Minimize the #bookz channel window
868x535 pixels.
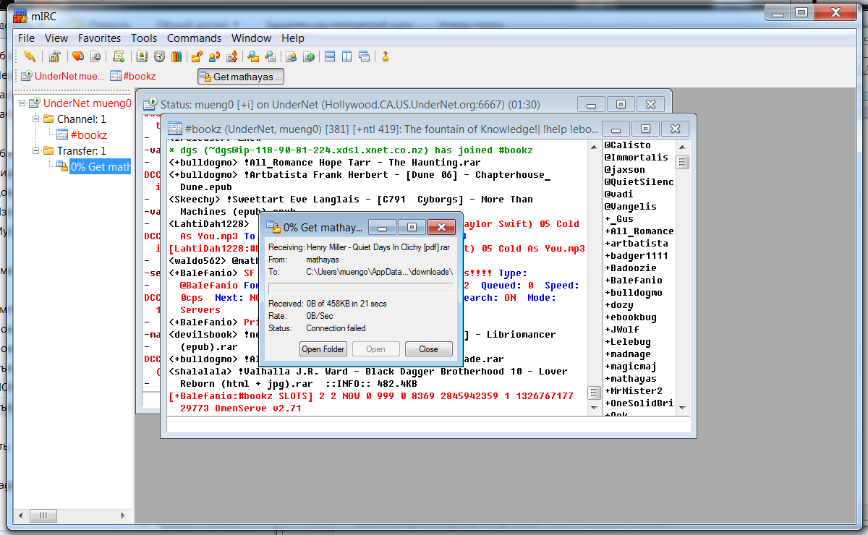615,129
